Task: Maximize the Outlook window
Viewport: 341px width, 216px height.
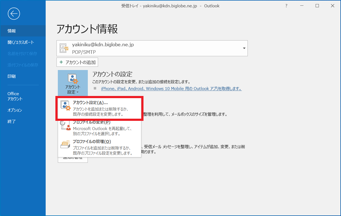Action: coord(317,6)
